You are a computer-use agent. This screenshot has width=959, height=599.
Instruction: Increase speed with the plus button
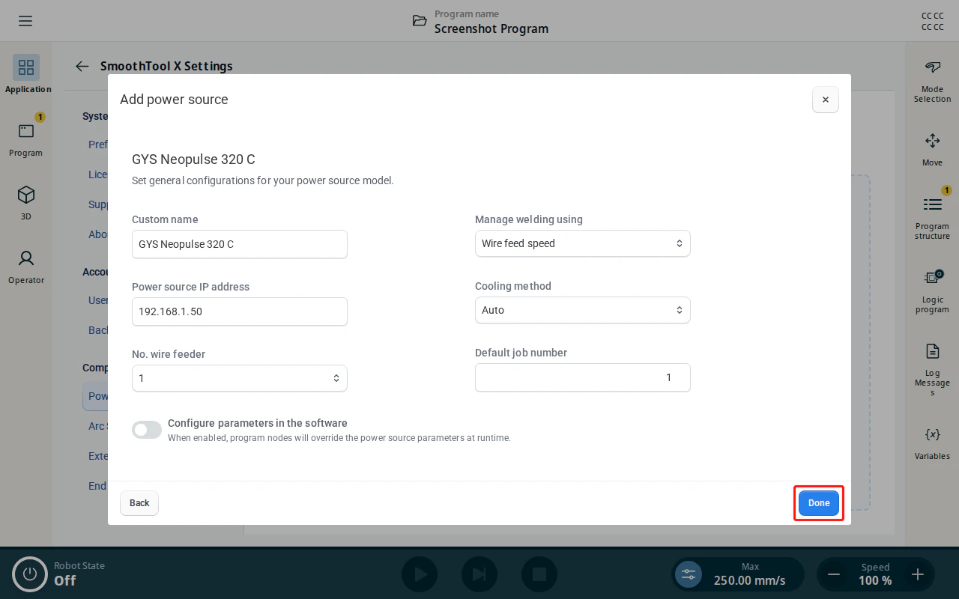click(917, 574)
